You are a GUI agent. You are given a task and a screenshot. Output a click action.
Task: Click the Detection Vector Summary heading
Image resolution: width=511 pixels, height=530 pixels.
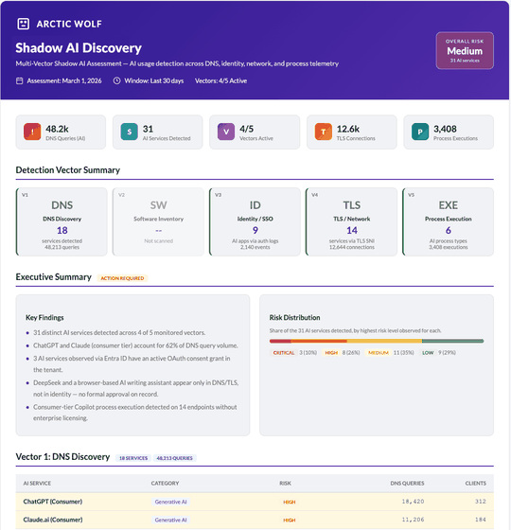(68, 170)
